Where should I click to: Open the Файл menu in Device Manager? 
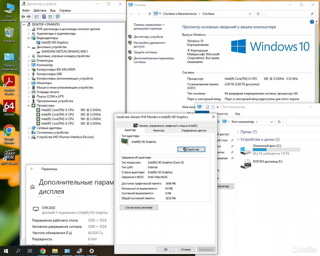26,11
